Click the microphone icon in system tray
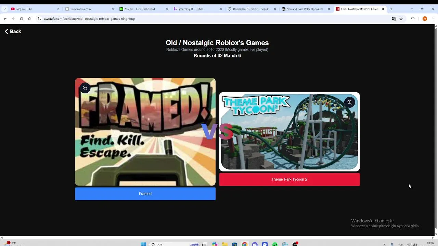Image resolution: width=438 pixels, height=246 pixels. coord(392,245)
